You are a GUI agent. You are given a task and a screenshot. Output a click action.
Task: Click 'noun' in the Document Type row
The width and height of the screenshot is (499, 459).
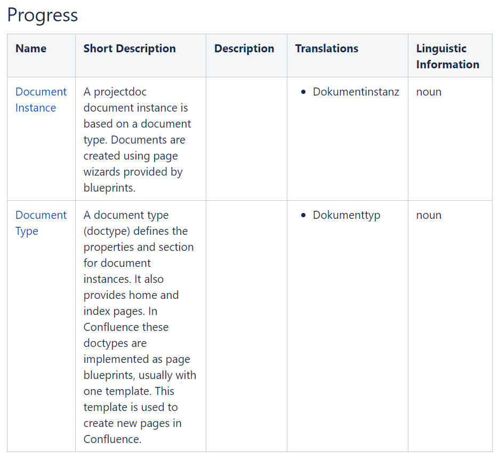coord(429,215)
